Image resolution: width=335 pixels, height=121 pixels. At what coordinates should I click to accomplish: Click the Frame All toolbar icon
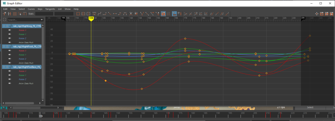click(x=78, y=14)
